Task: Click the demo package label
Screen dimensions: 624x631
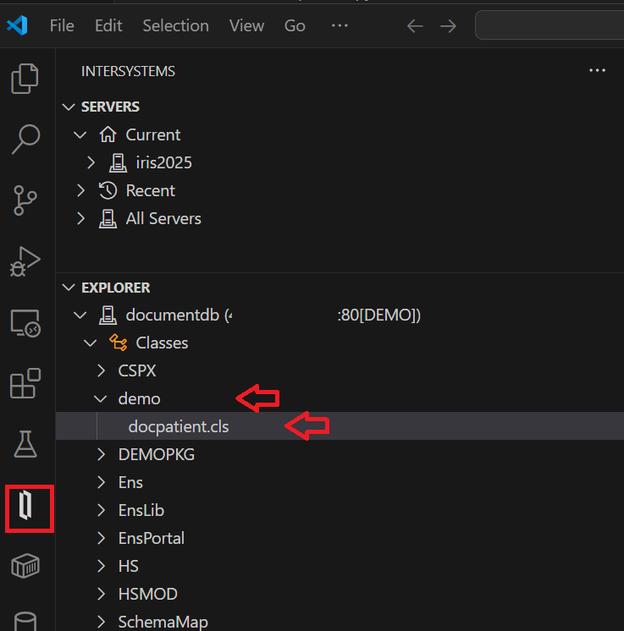Action: (x=140, y=398)
